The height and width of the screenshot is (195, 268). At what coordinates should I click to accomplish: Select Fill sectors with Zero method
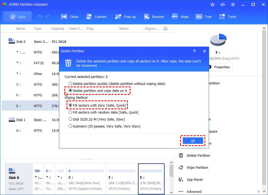coord(97,105)
